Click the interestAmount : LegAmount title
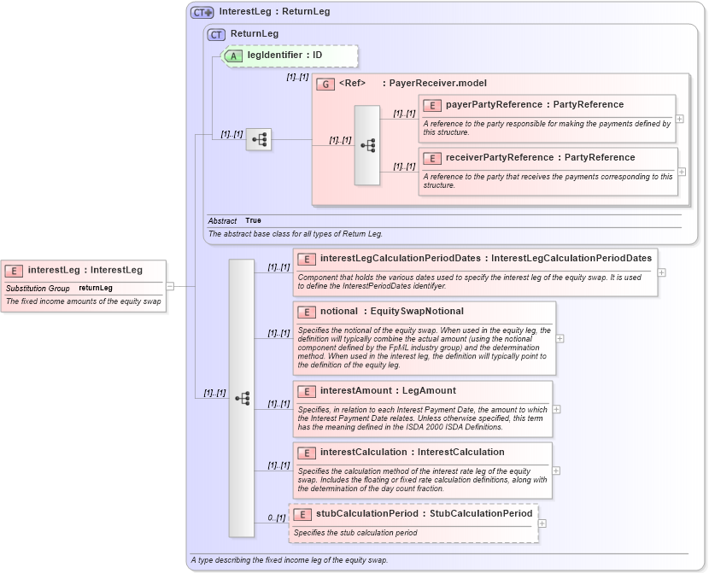 388,390
